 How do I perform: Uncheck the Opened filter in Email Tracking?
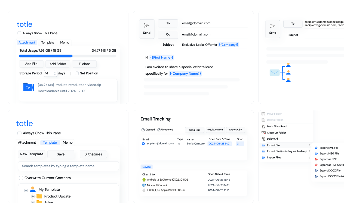coord(143,130)
